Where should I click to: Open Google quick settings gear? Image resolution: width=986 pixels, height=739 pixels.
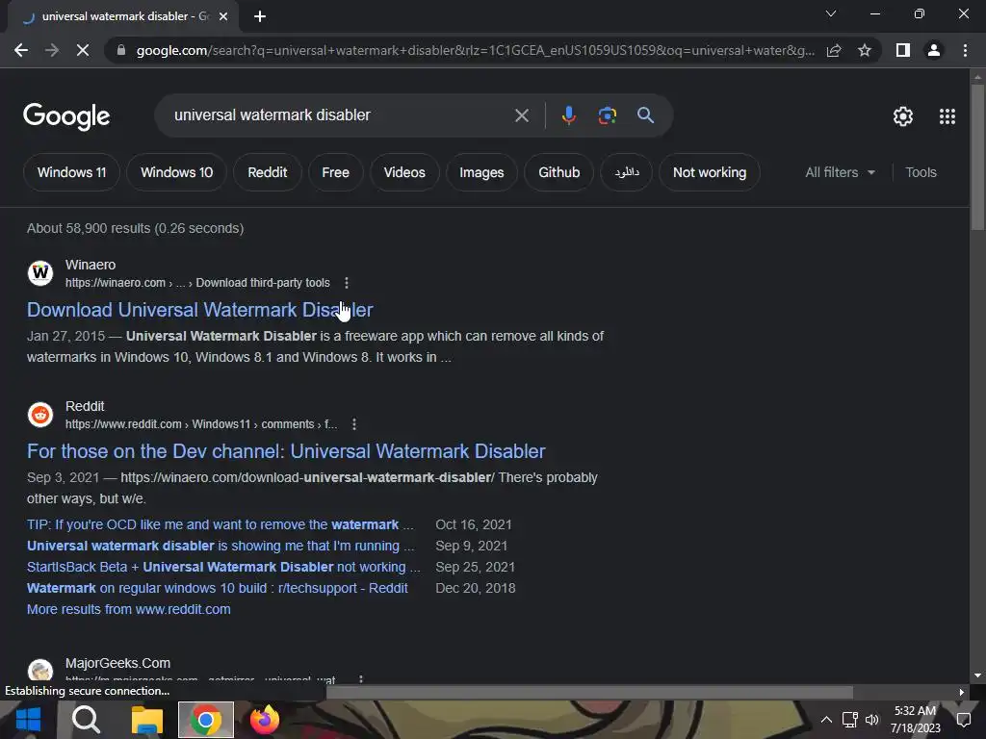pyautogui.click(x=903, y=116)
